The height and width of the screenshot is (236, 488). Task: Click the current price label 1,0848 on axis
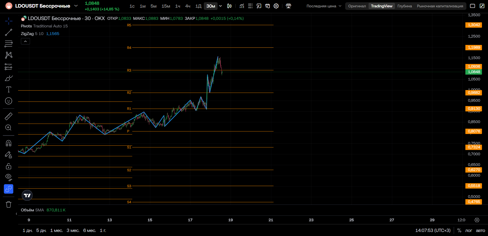tap(474, 72)
